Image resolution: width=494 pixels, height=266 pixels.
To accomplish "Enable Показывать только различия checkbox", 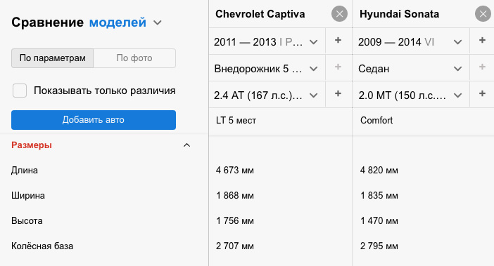I will (x=20, y=91).
